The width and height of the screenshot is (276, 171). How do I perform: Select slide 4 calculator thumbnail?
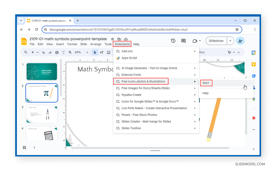[42, 133]
